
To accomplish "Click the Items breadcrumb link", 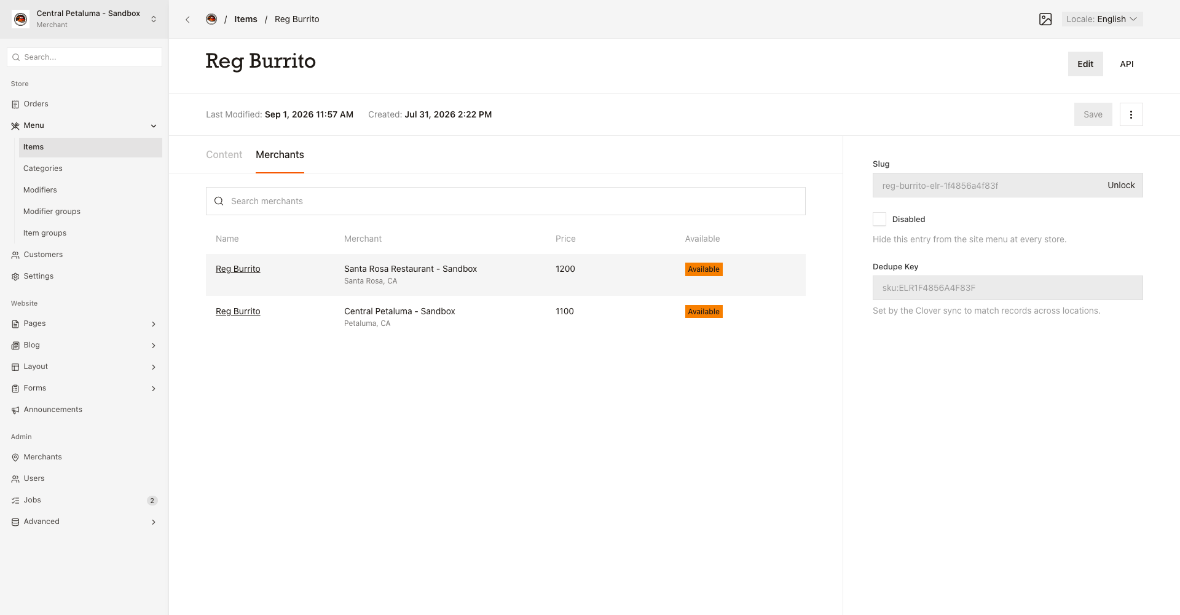I will click(246, 19).
